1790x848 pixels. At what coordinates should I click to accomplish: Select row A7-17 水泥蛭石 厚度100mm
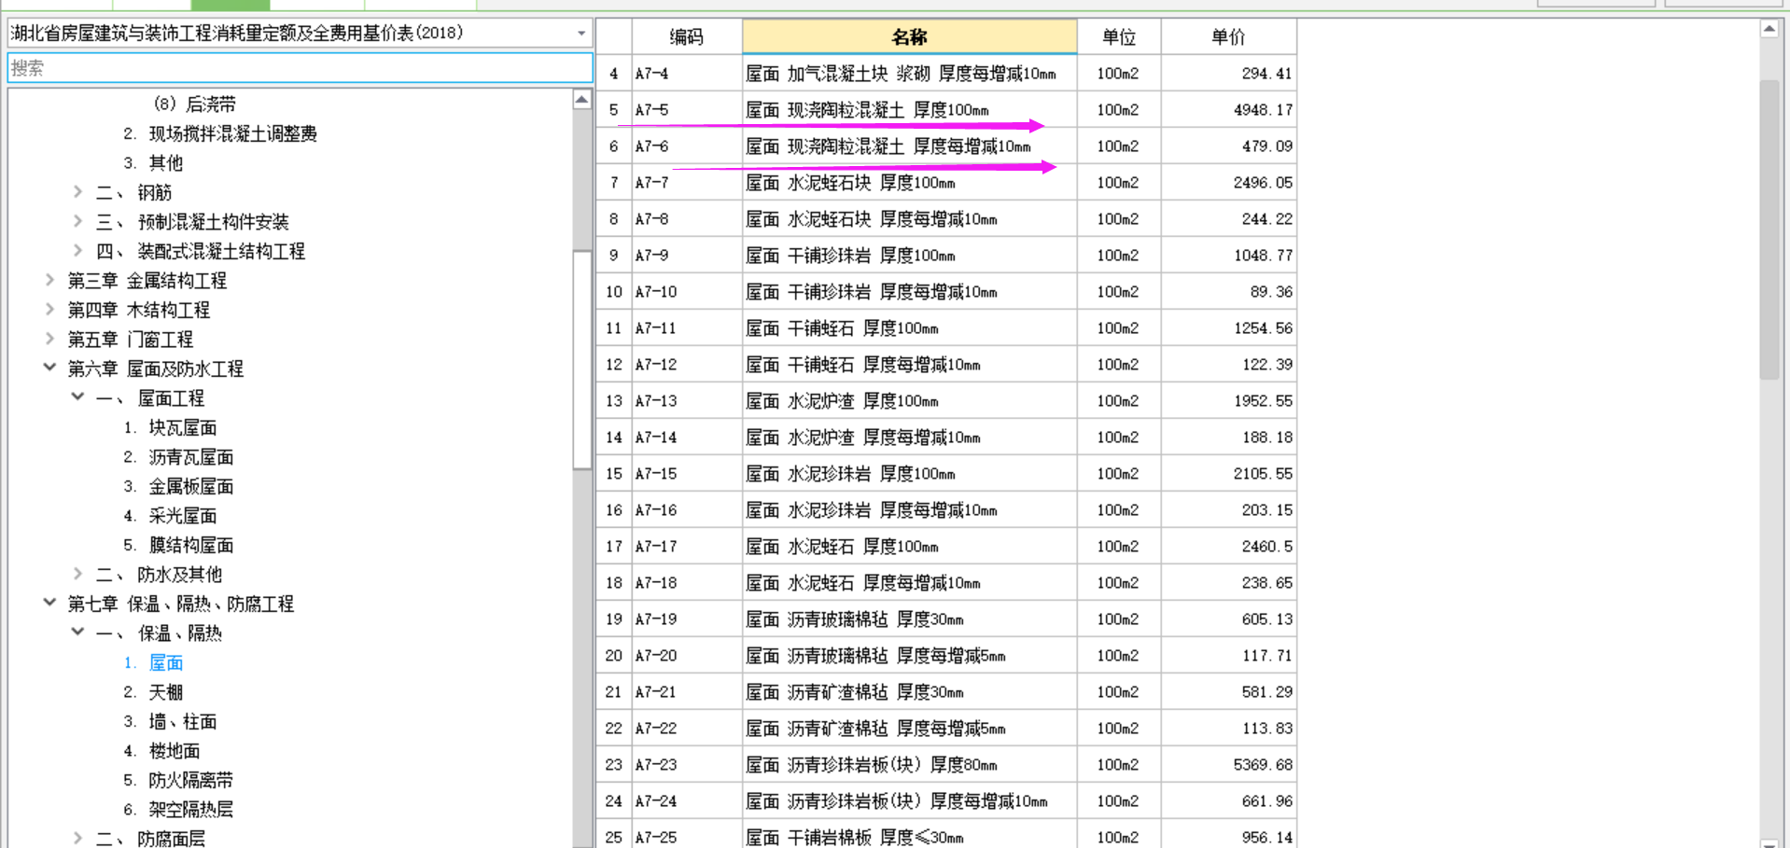click(x=946, y=546)
